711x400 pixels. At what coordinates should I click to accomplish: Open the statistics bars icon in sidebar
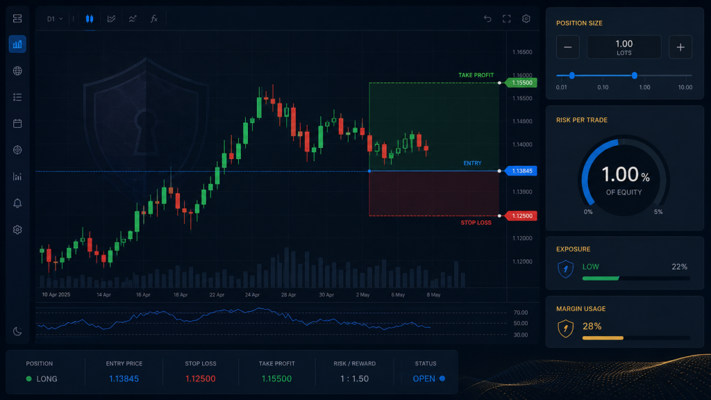point(17,176)
